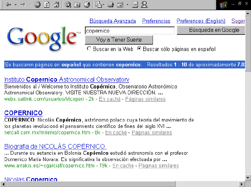Open the Preferencias link

156,21
